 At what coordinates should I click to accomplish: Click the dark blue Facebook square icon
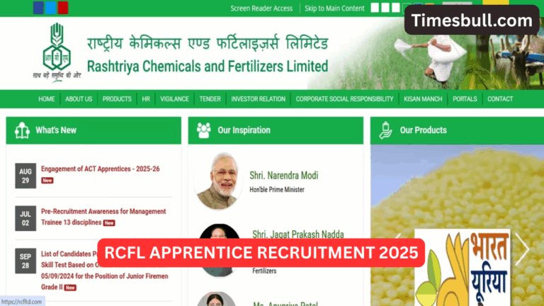pyautogui.click(x=38, y=8)
